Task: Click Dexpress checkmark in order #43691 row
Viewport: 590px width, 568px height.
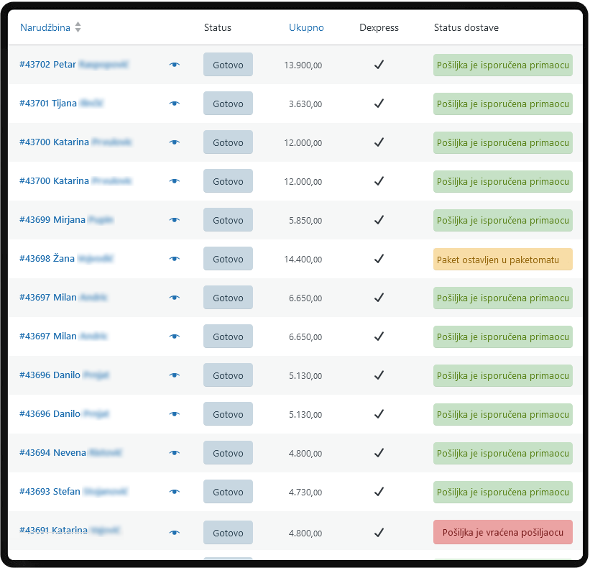Action: pos(379,533)
